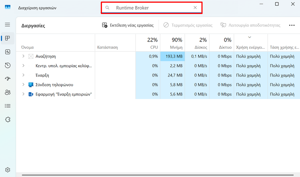Open the Performance page icon in sidebar
The height and width of the screenshot is (177, 300).
pos(8,52)
